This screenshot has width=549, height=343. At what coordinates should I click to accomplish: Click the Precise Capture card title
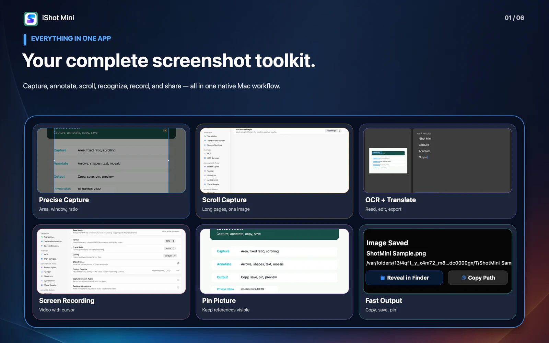tap(64, 200)
